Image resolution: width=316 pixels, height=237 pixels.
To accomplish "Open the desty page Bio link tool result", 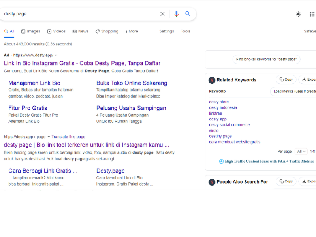I will [x=87, y=145].
